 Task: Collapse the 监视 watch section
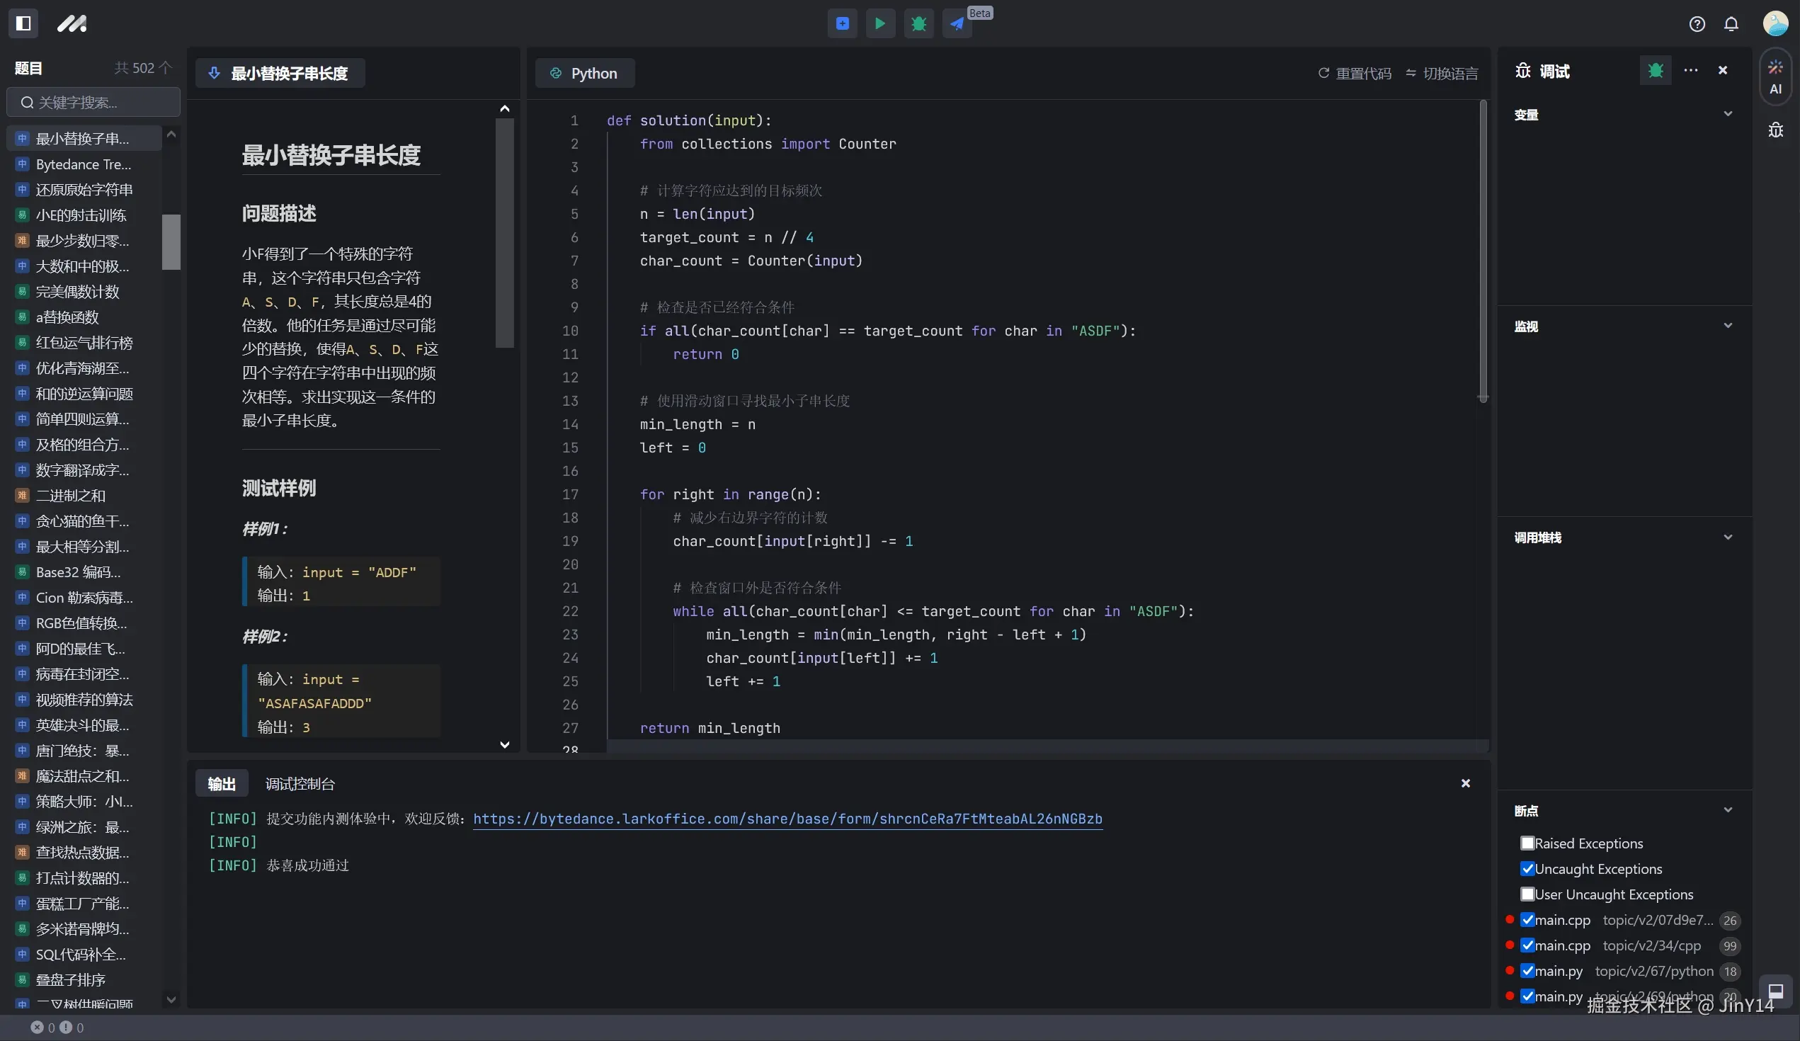click(1728, 326)
